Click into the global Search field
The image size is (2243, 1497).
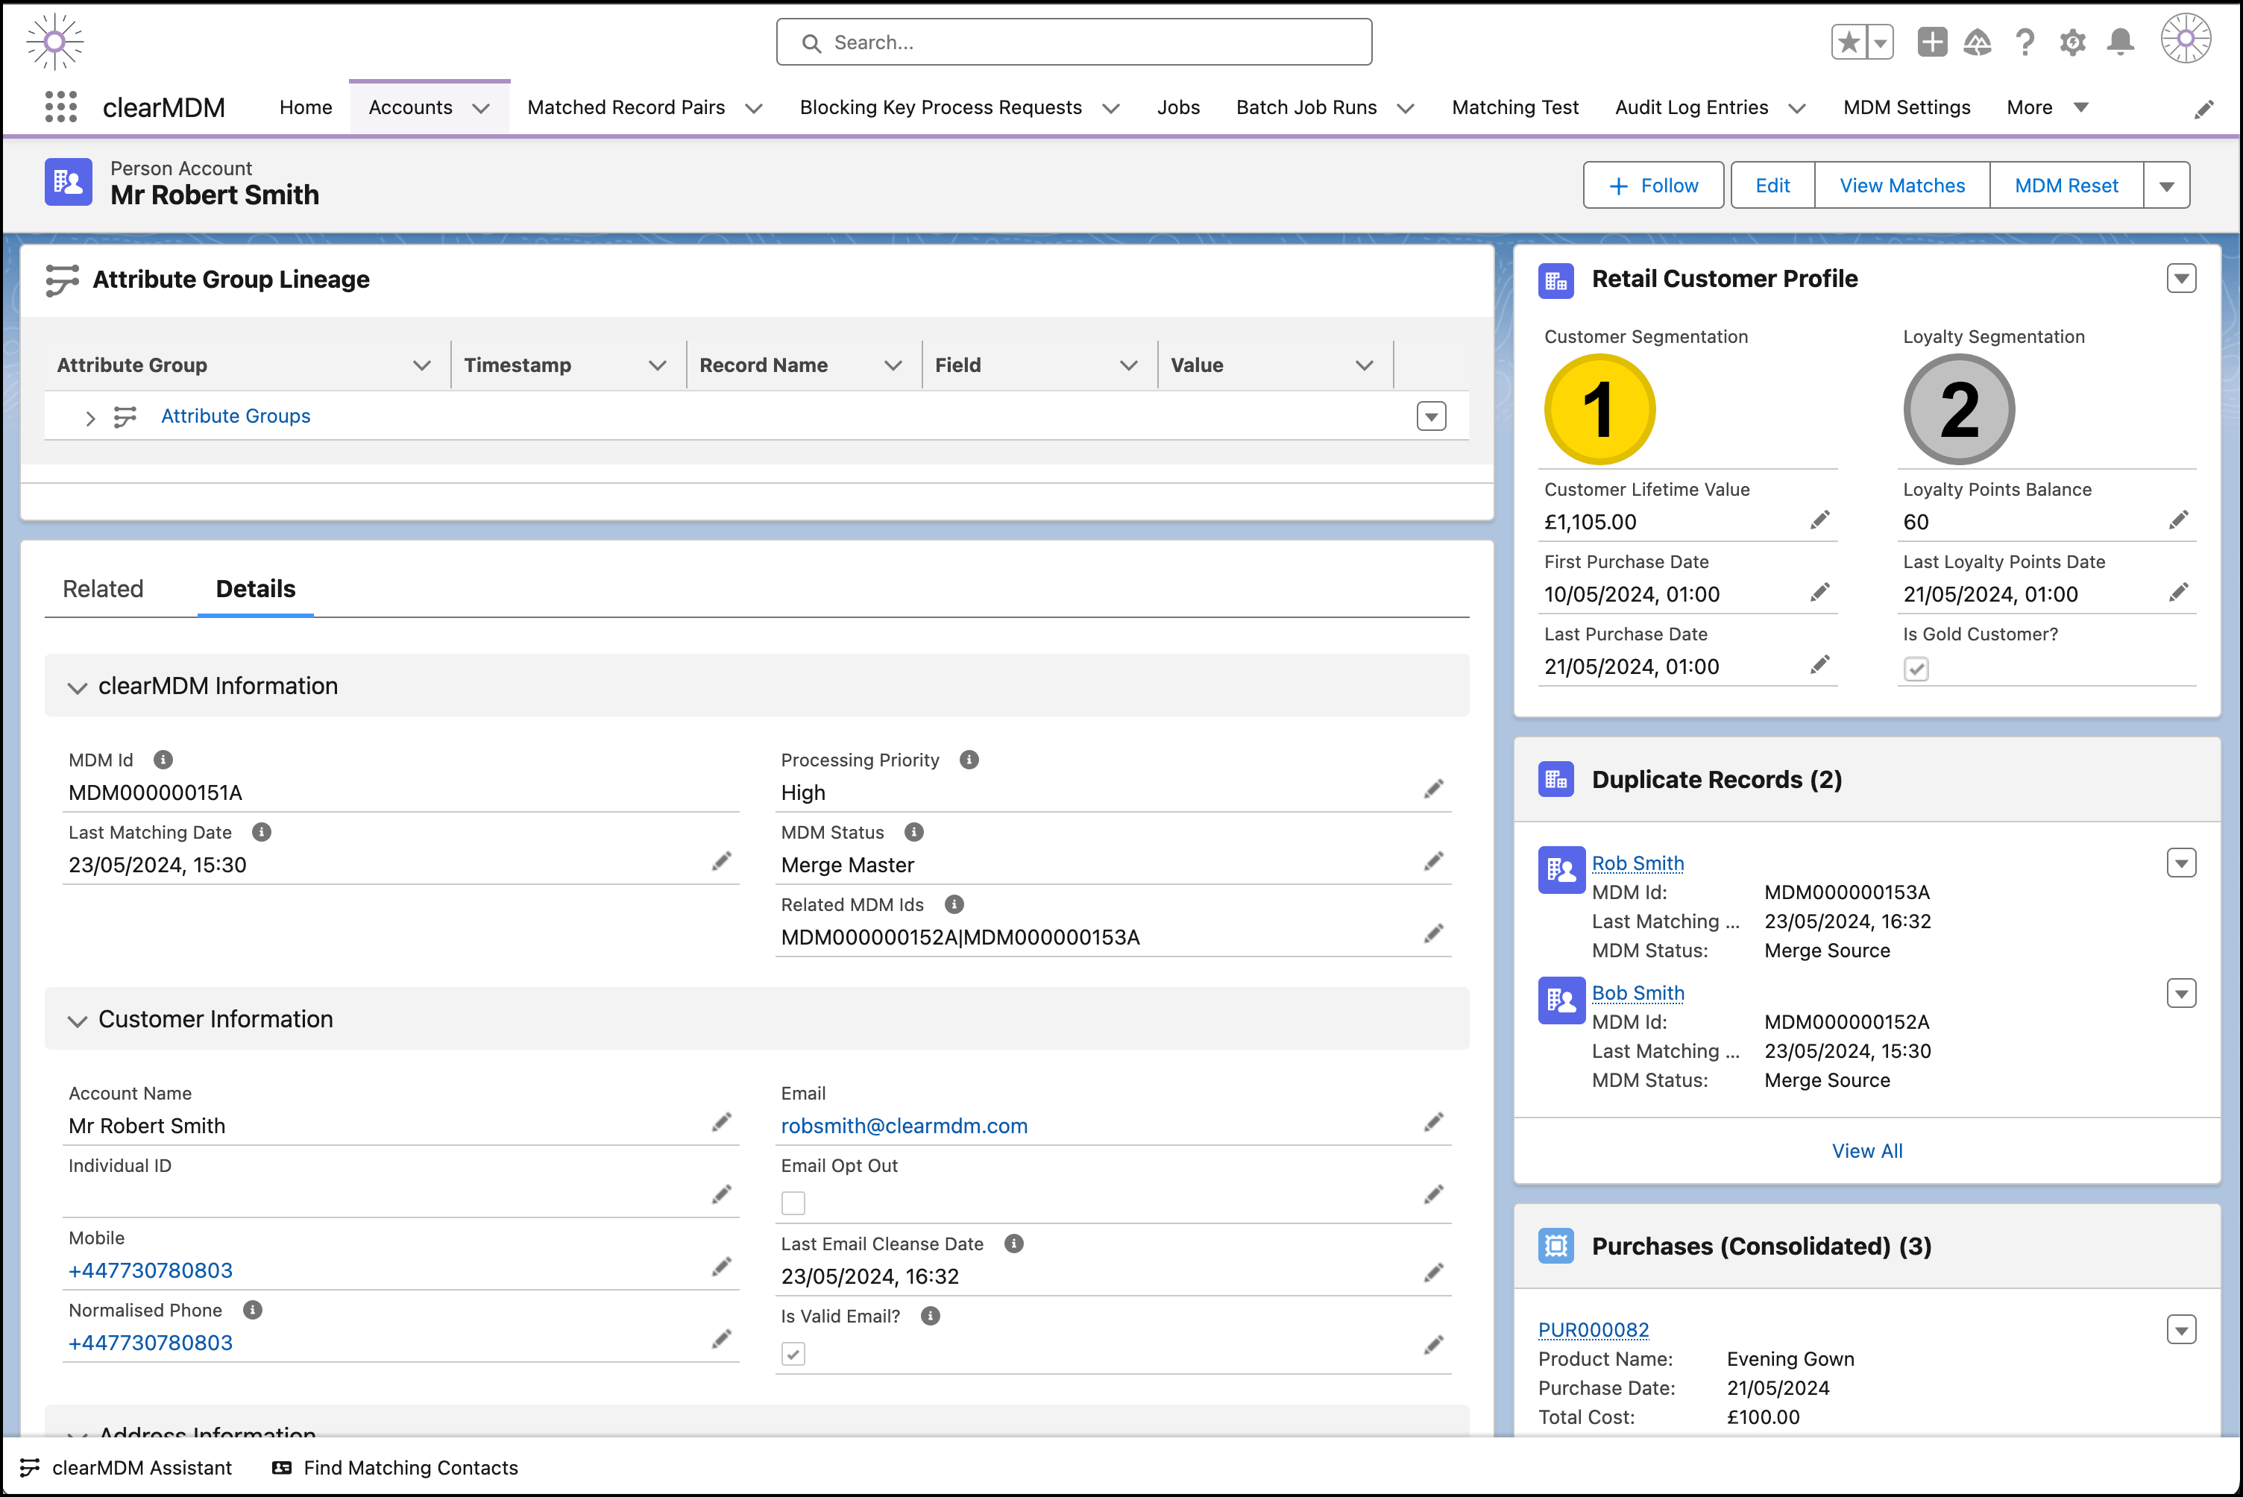1073,43
